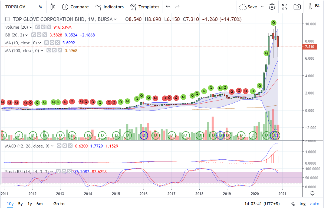Click the Compare button
This screenshot has height=208, width=326.
[75, 6]
